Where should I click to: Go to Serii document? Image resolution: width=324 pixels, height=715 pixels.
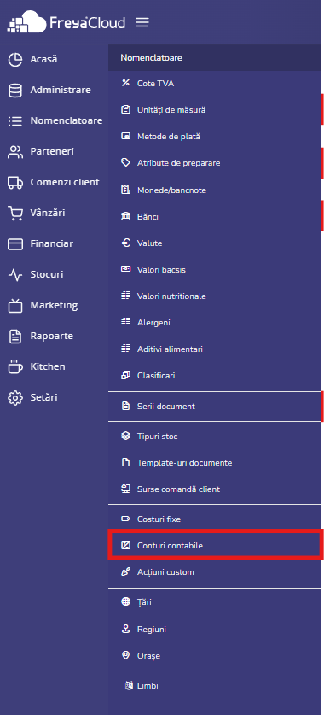coord(215,406)
